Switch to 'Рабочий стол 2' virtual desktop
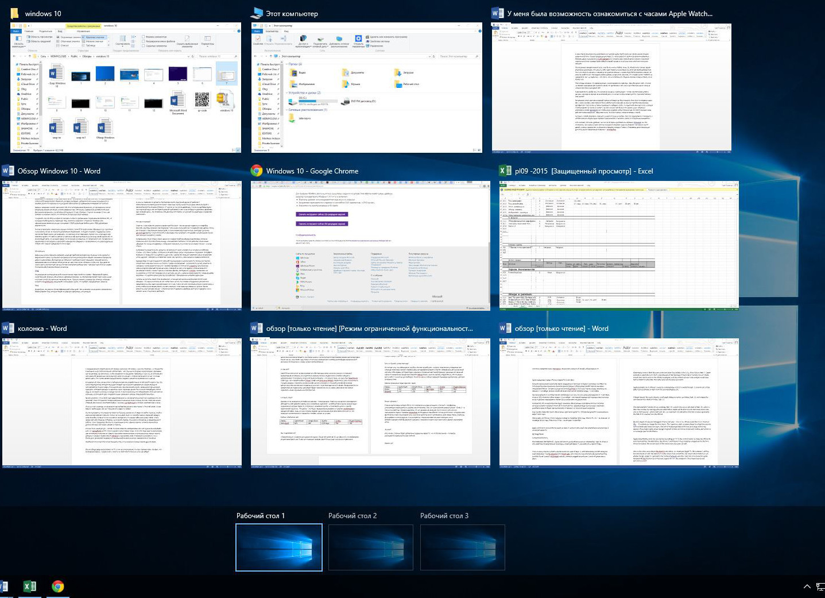 (x=370, y=547)
